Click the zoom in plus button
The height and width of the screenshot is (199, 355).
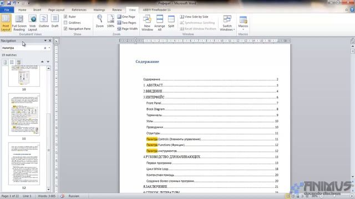[x=352, y=196]
